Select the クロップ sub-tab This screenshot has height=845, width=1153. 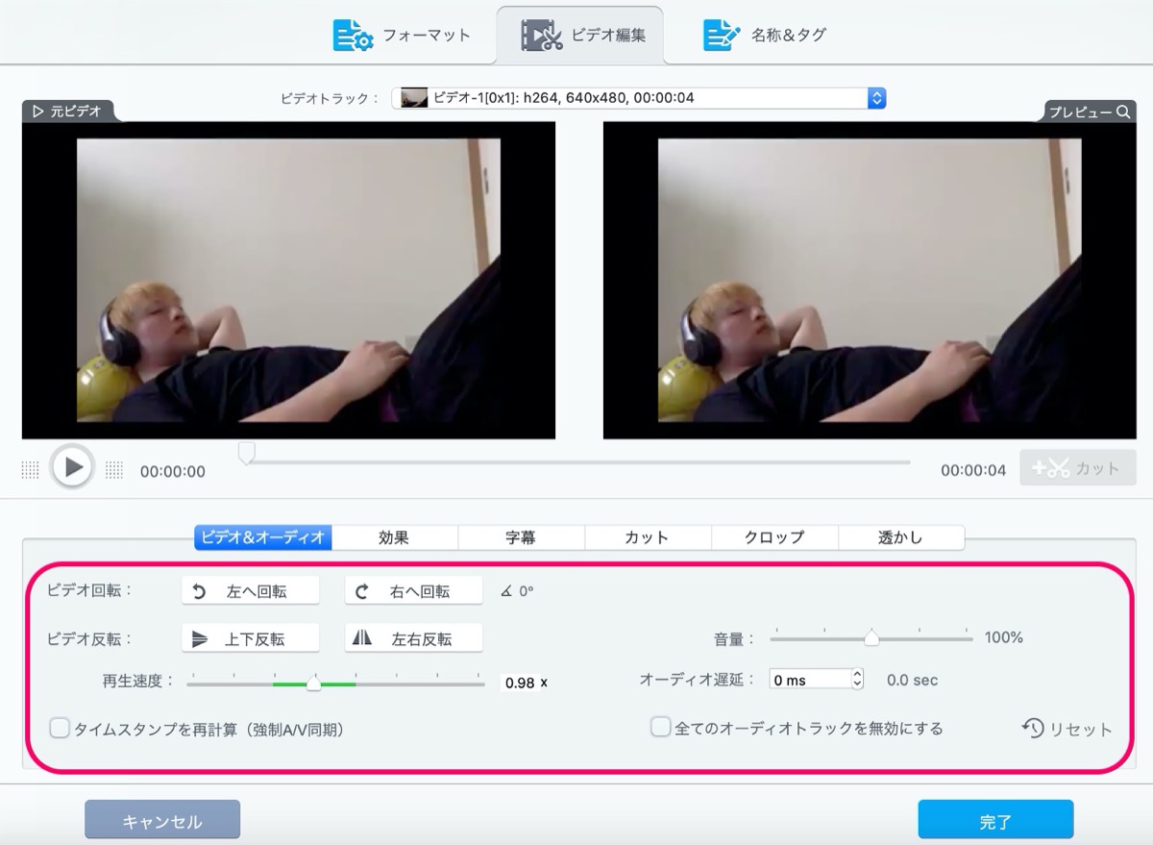tap(774, 537)
